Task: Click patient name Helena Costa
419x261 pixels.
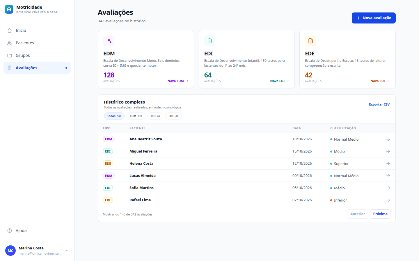Action: 141,164
